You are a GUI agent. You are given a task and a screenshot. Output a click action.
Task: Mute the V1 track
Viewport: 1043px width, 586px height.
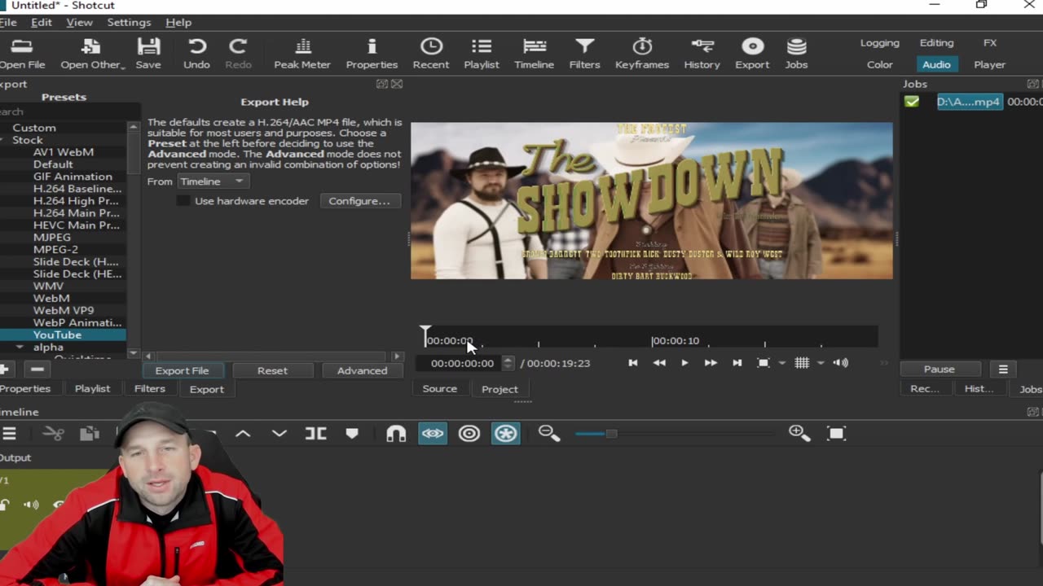click(x=31, y=505)
